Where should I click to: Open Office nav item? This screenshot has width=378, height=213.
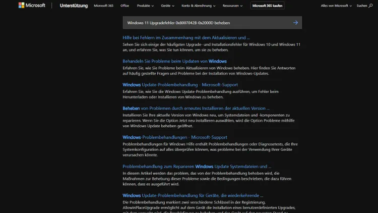[x=124, y=6]
